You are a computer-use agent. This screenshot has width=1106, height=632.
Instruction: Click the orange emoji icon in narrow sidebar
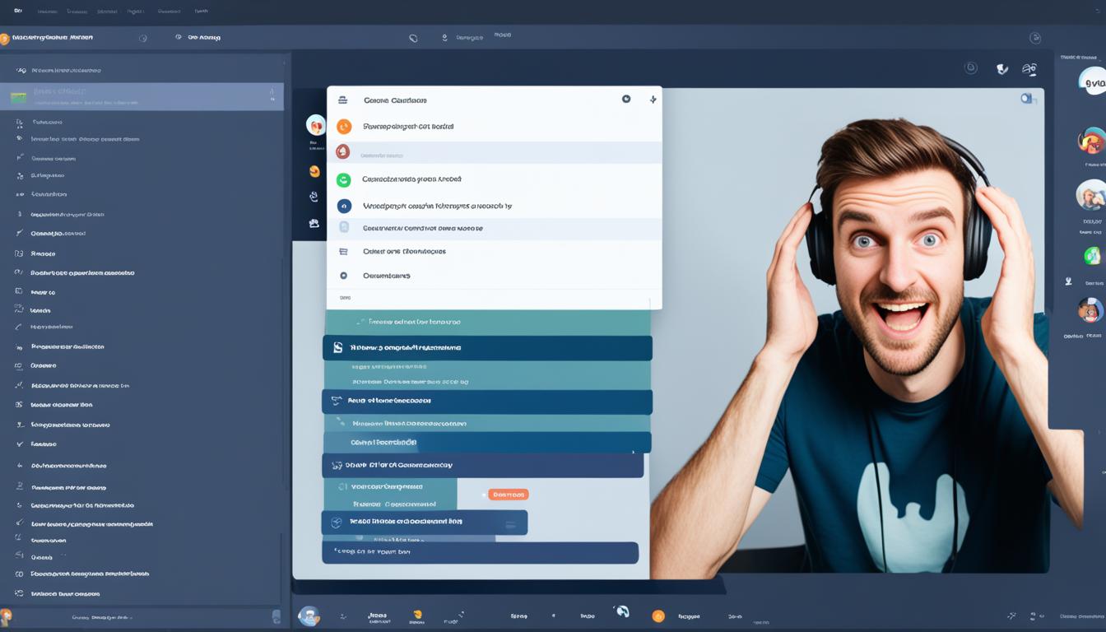coord(314,171)
